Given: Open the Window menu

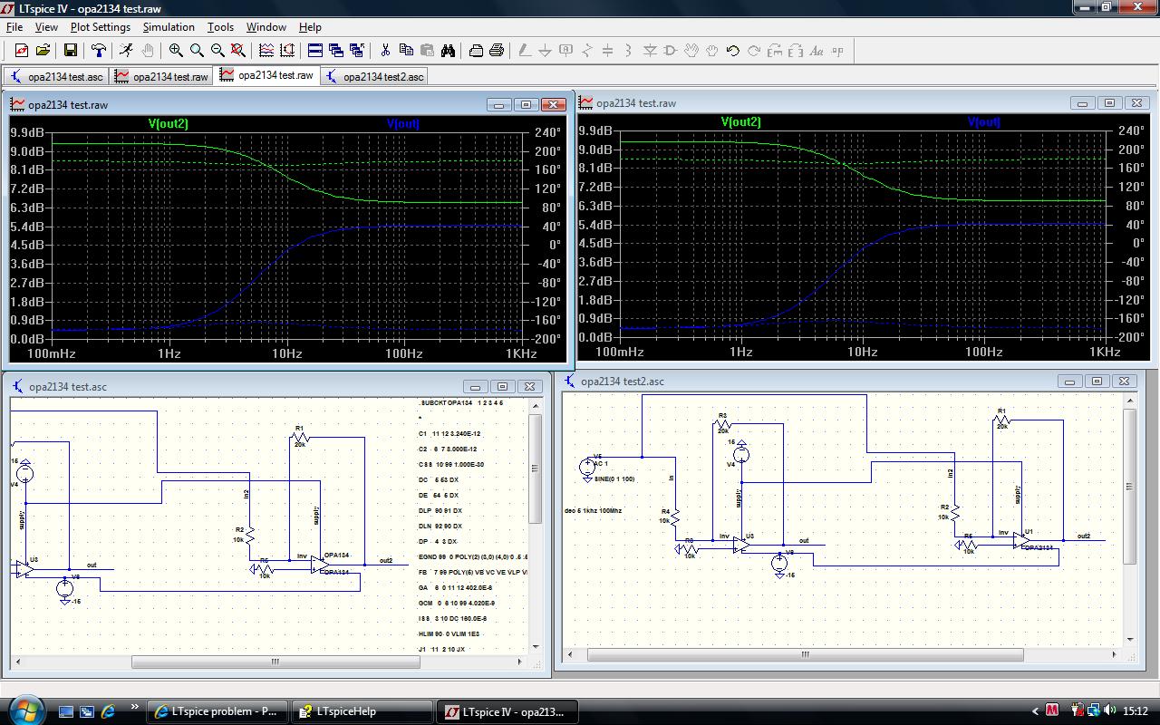Looking at the screenshot, I should coord(266,27).
